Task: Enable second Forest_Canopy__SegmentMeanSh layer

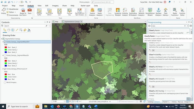Action: (5, 55)
